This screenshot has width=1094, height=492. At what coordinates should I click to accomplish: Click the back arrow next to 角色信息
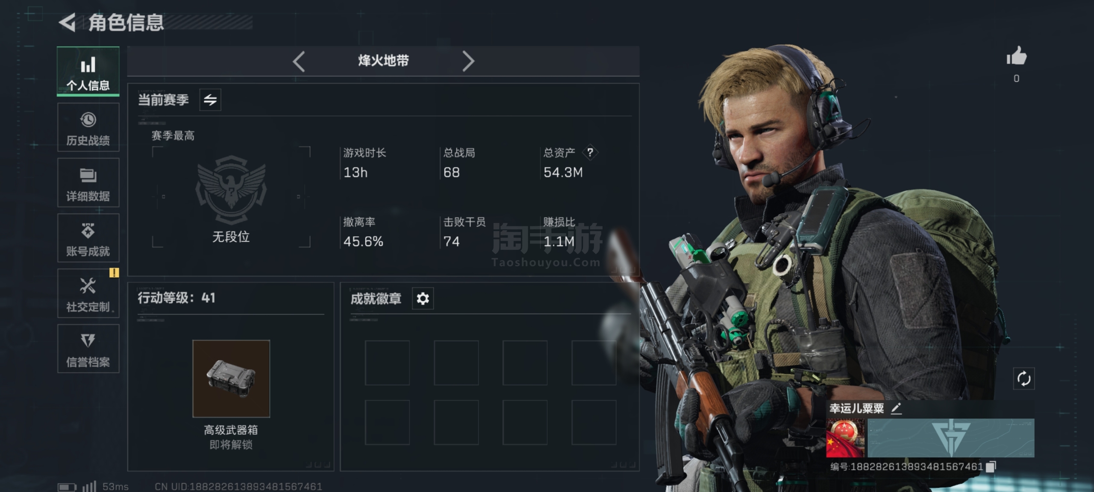(67, 22)
